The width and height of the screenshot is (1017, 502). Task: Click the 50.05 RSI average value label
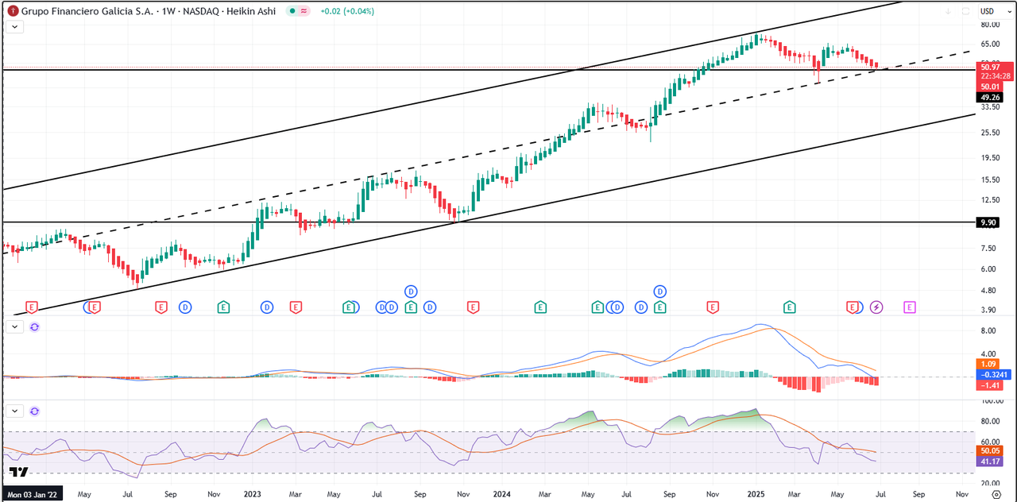coord(989,450)
